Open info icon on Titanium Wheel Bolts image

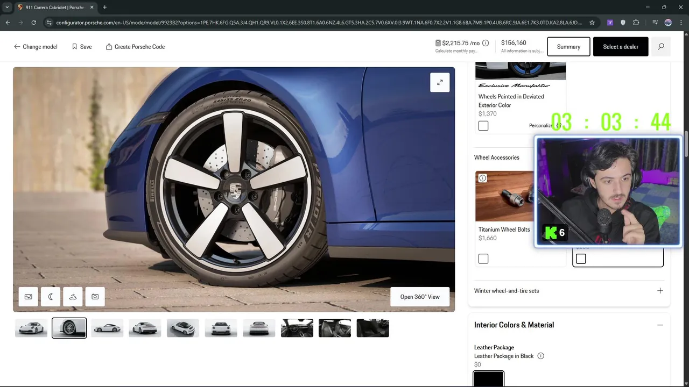pos(483,178)
